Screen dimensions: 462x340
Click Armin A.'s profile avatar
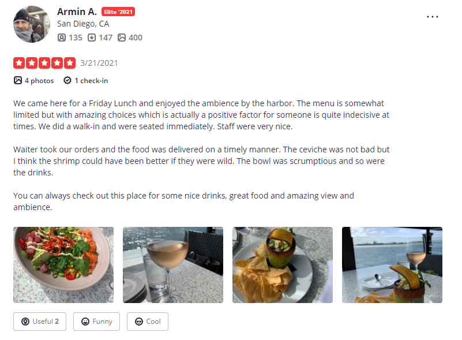click(x=32, y=24)
